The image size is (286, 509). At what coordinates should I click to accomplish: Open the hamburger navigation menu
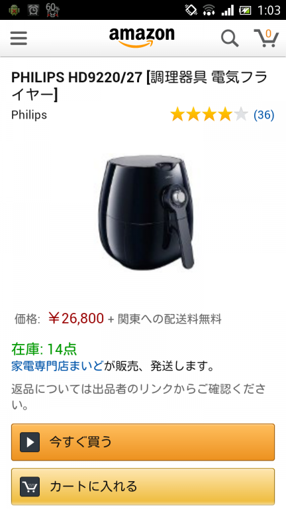click(x=19, y=38)
